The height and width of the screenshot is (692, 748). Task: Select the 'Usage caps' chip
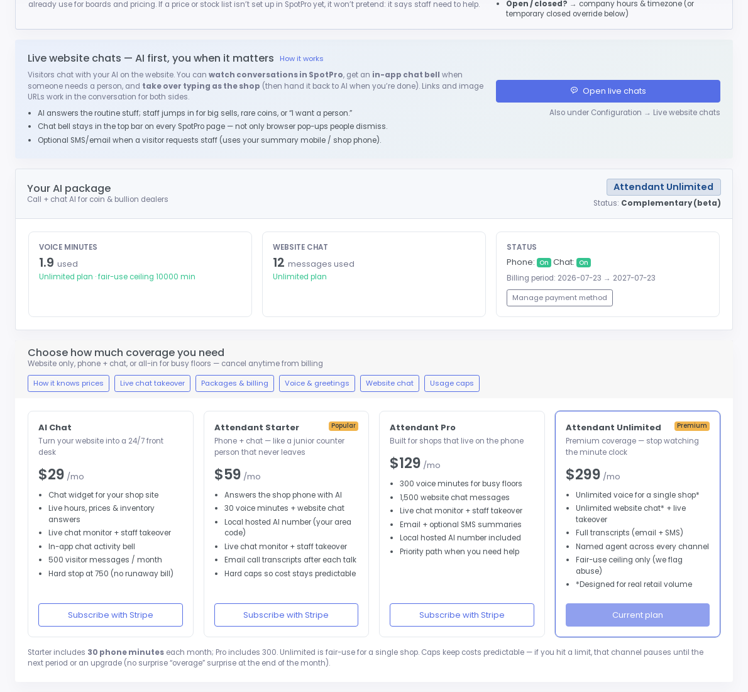[452, 384]
